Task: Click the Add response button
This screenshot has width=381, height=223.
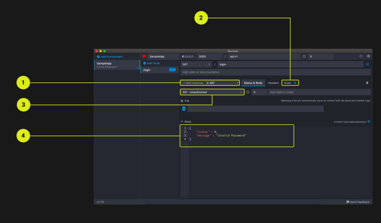Action: tap(193, 83)
